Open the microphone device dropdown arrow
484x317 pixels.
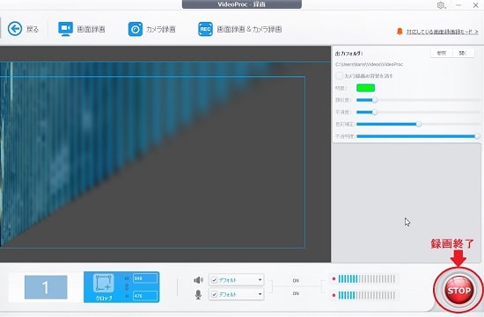tap(260, 294)
